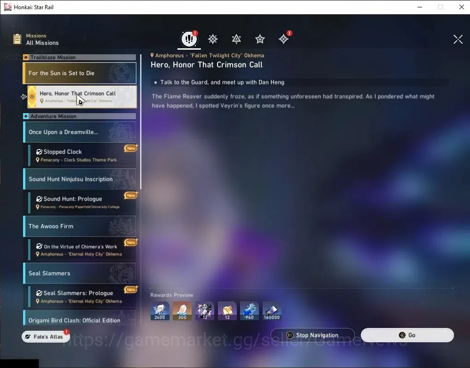This screenshot has height=368, width=470.
Task: Click the Rewards Preview label
Action: coord(172,295)
